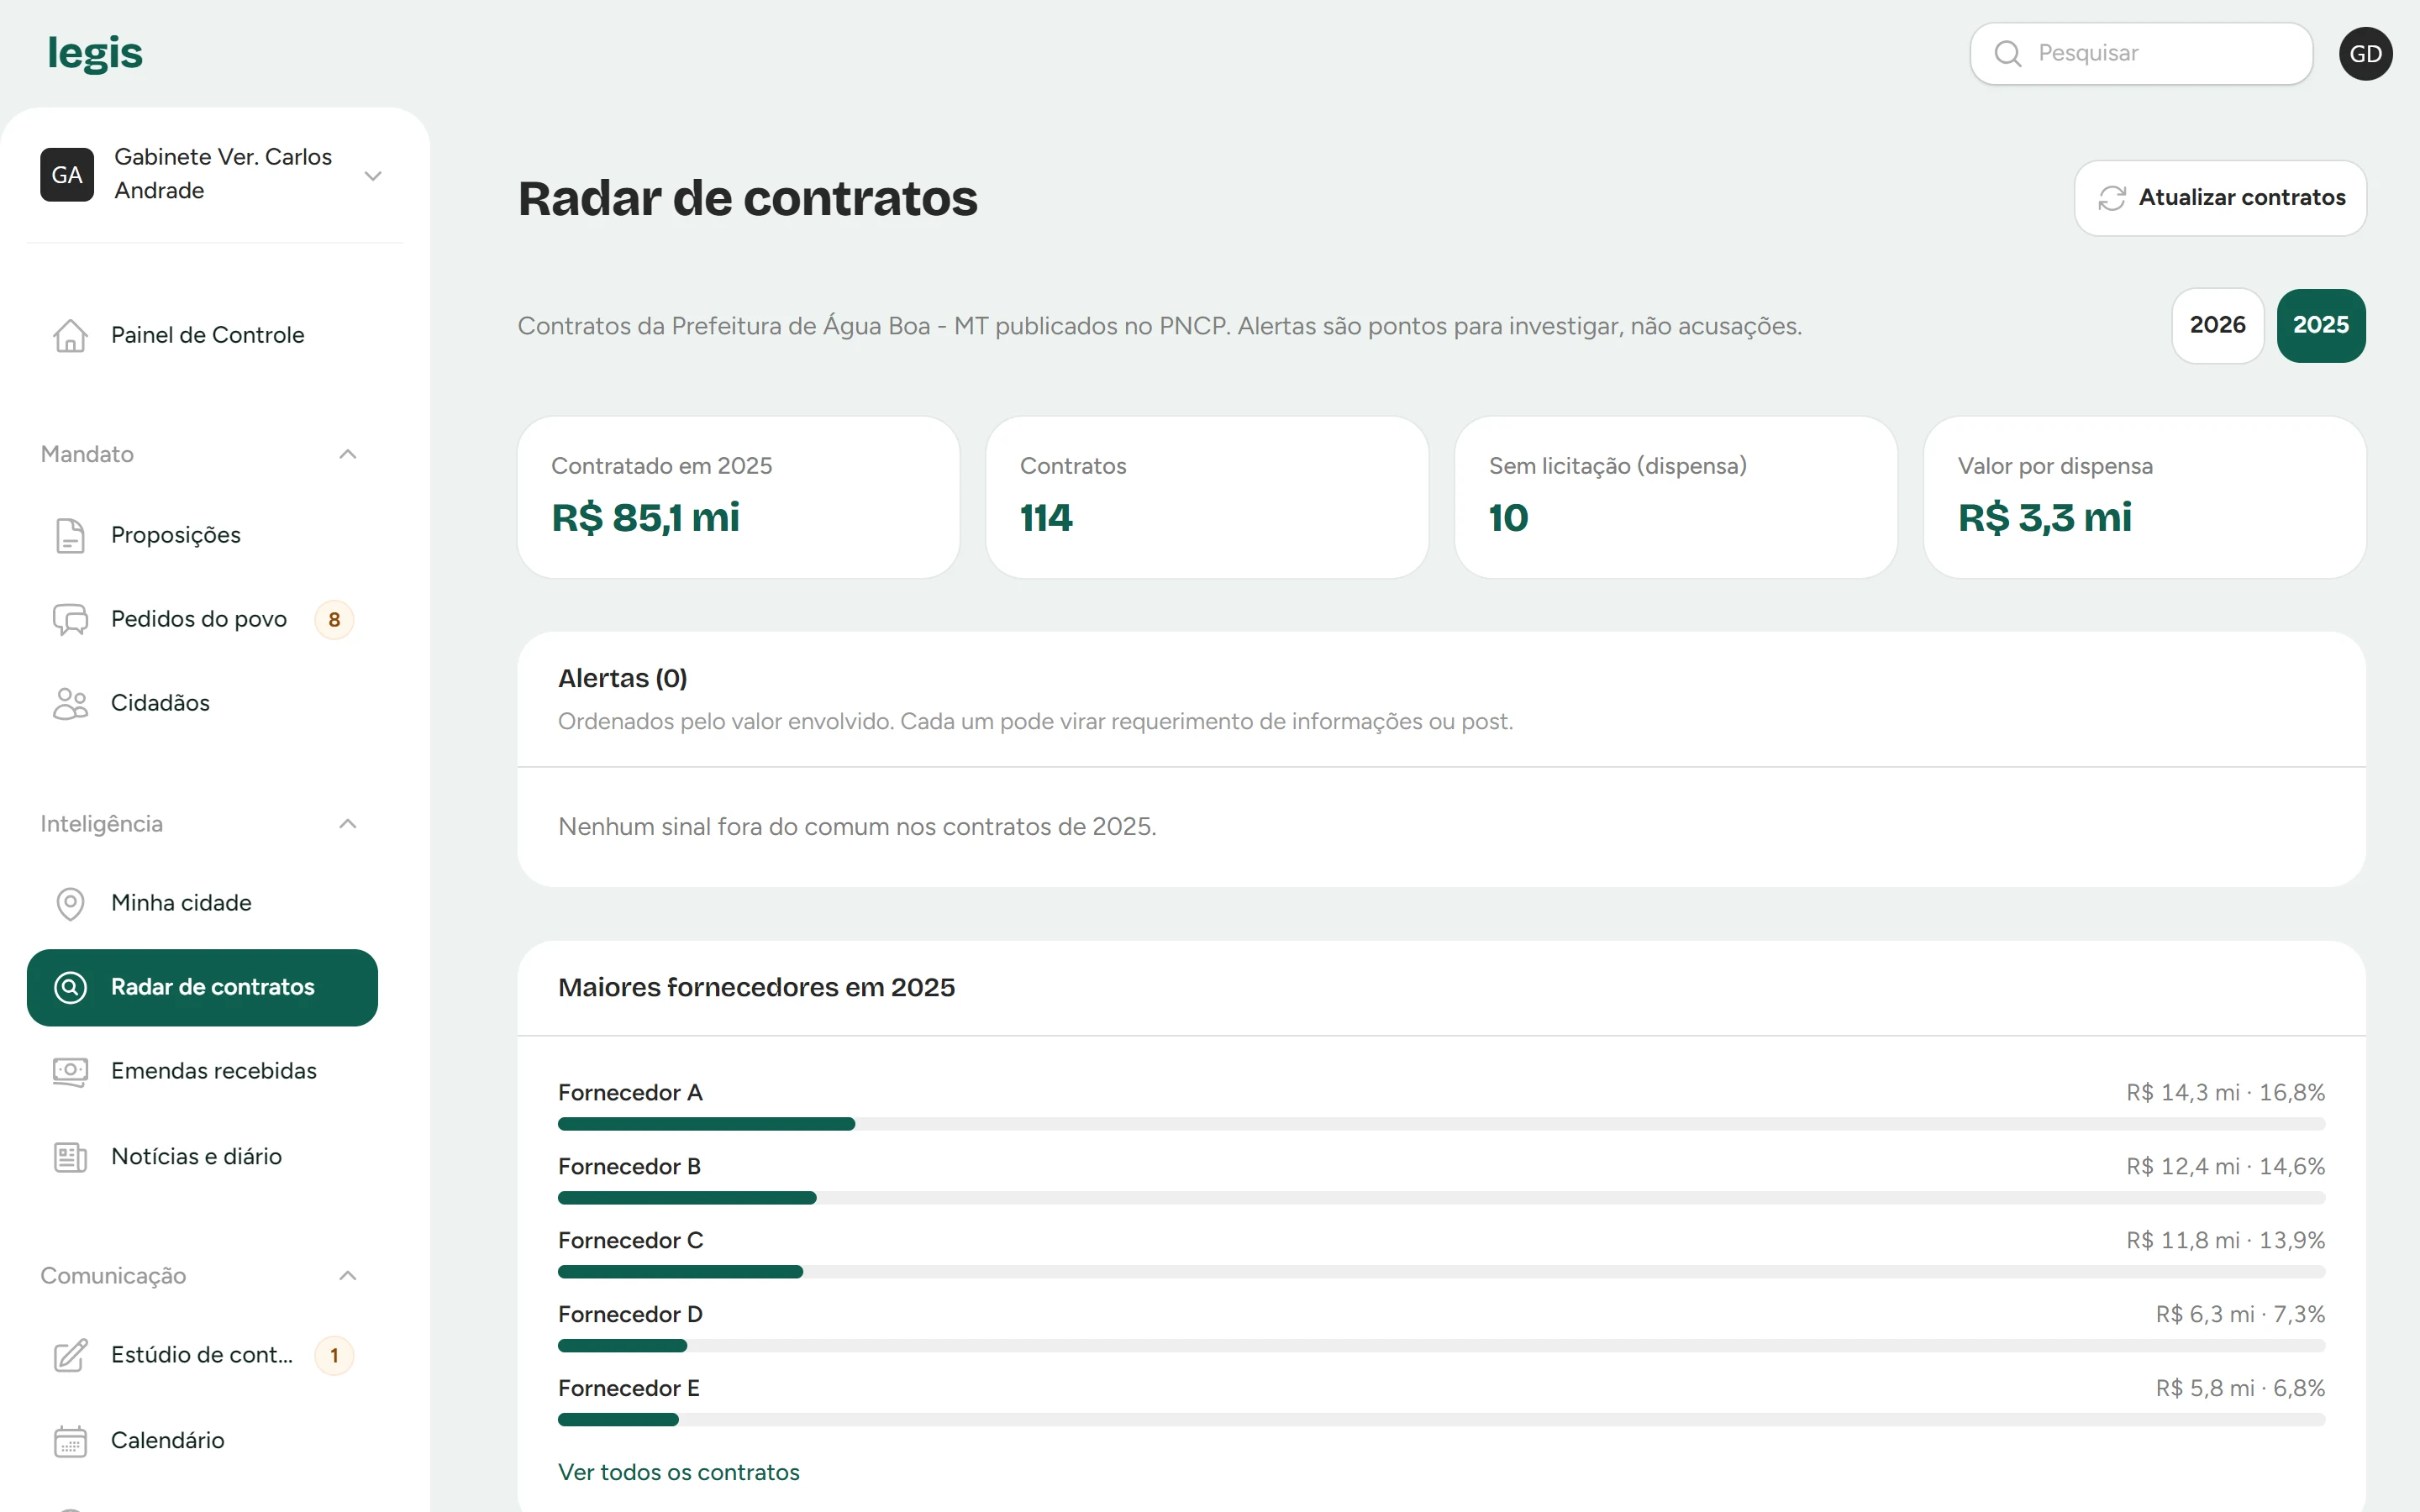Click the Pedidos do povo badge 8
Viewport: 2420px width, 1512px height.
click(x=334, y=619)
